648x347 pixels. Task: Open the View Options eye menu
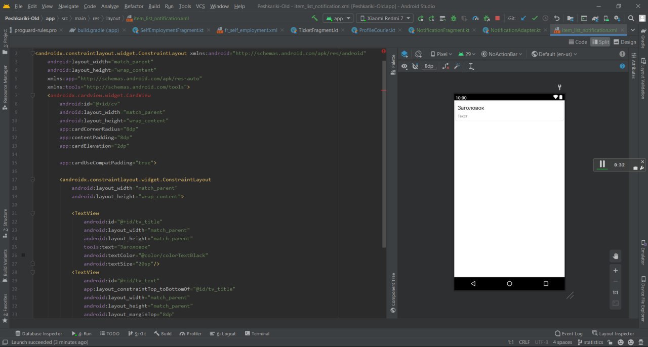click(x=404, y=66)
